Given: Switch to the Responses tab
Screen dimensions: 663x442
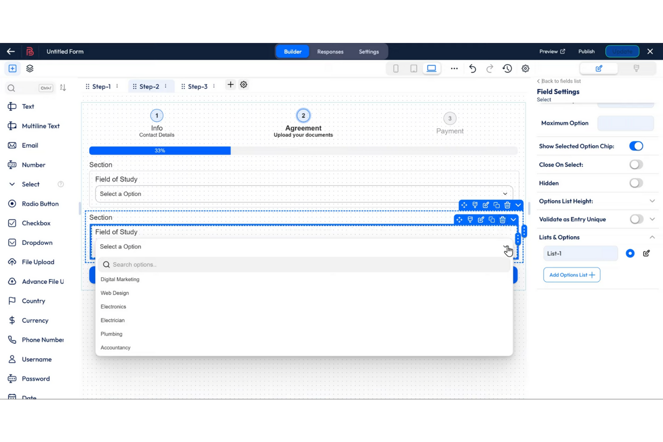Looking at the screenshot, I should 330,51.
